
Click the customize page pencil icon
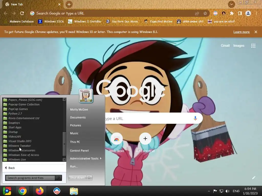pos(254,178)
